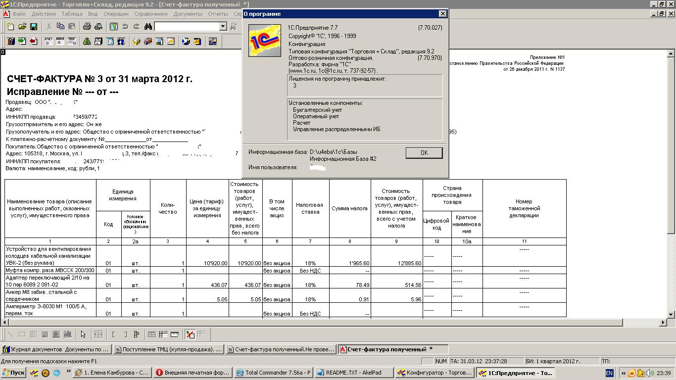Click the horizontal scrollbar right arrow
Image resolution: width=676 pixels, height=380 pixels.
[x=663, y=323]
